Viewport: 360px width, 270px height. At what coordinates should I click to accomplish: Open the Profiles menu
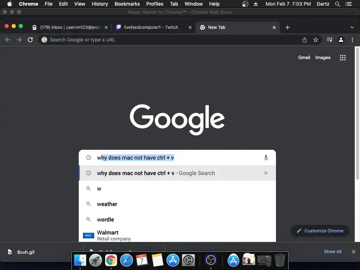point(155,4)
